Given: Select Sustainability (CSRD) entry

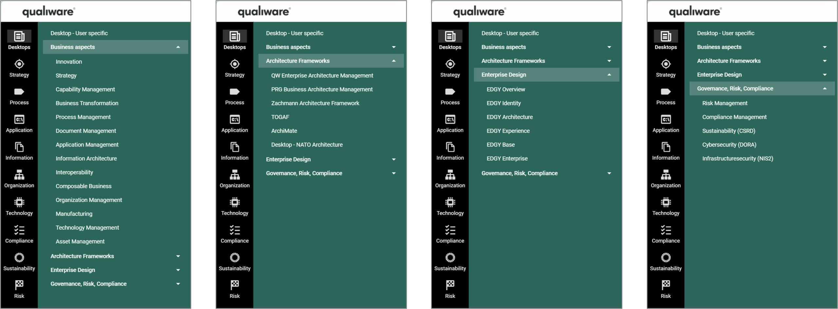Looking at the screenshot, I should tap(729, 131).
